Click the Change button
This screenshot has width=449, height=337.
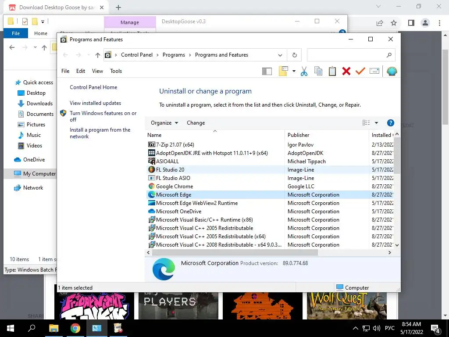196,123
